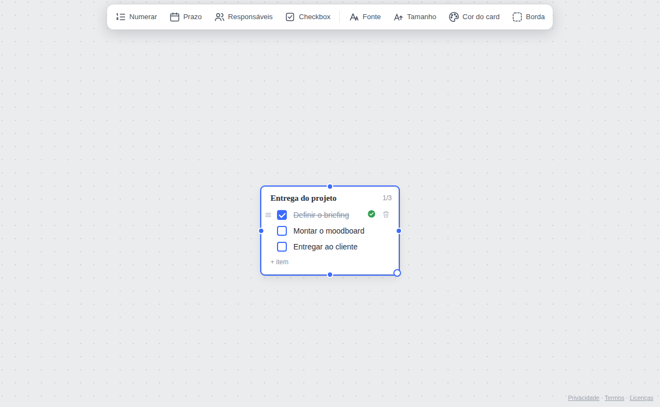
Task: Click the card title 'Entrega do projeto'
Action: tap(303, 198)
